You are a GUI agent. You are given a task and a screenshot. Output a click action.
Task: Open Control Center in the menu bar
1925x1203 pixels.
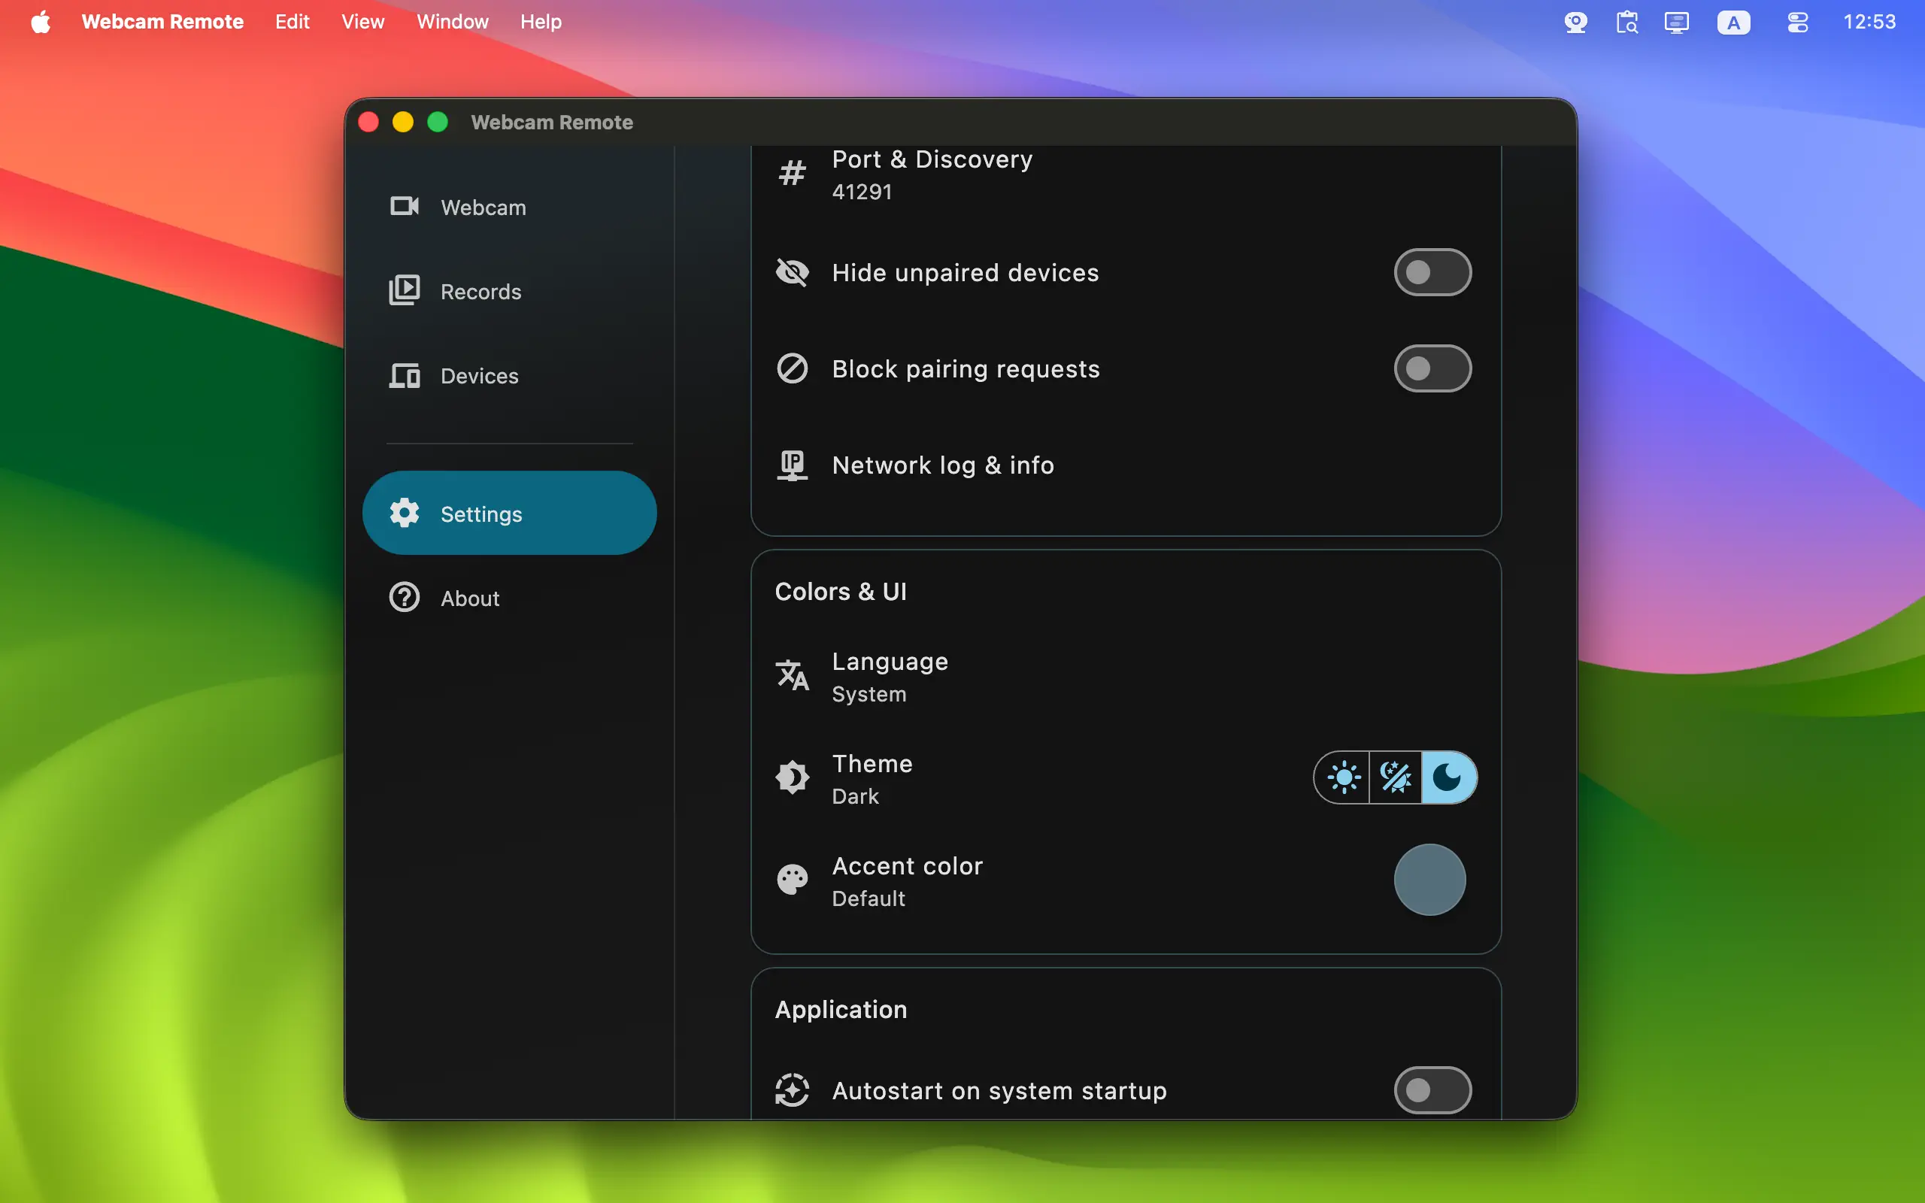(x=1798, y=23)
